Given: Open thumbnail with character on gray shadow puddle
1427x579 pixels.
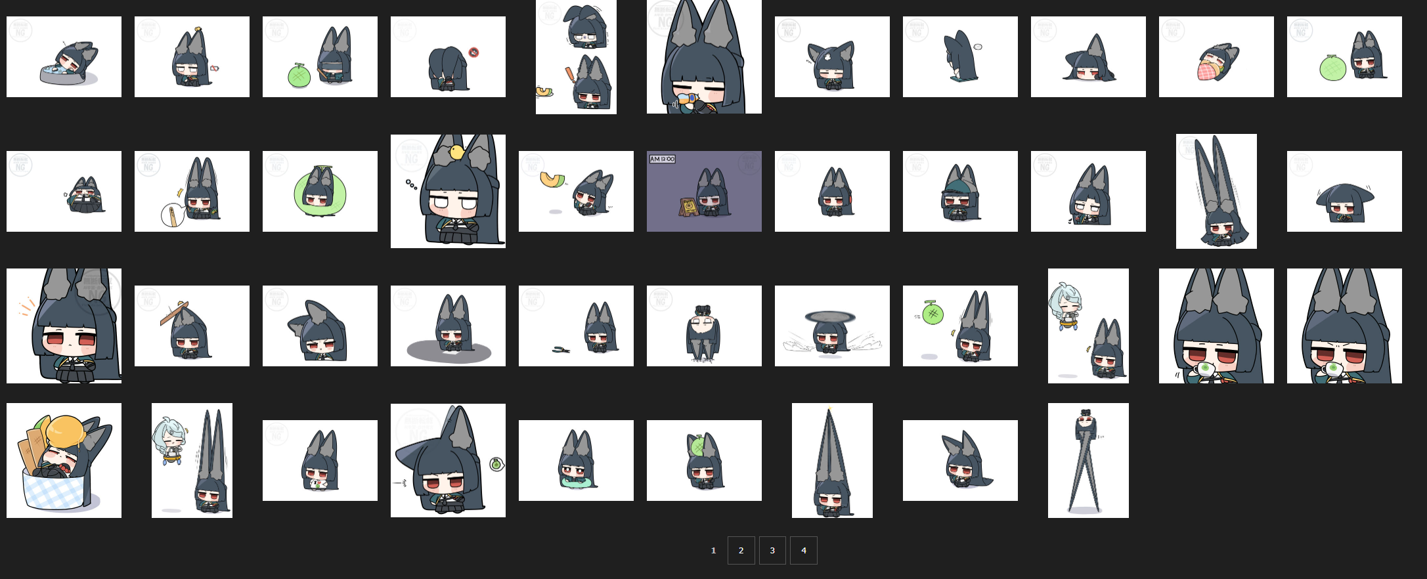Looking at the screenshot, I should [448, 326].
